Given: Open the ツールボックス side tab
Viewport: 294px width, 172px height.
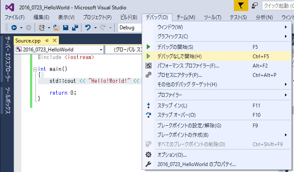Looking at the screenshot, I should pyautogui.click(x=8, y=100).
